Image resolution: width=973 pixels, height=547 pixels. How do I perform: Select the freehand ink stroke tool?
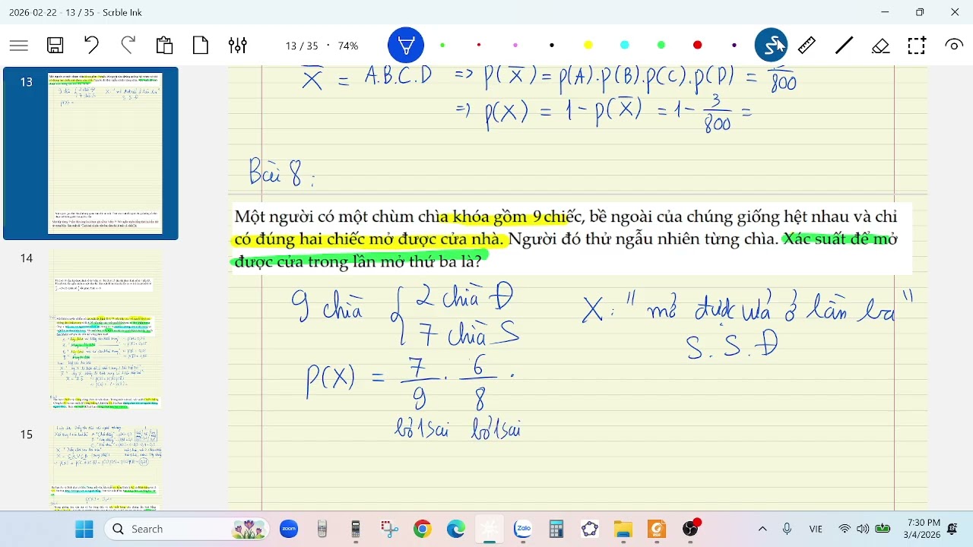click(x=771, y=46)
